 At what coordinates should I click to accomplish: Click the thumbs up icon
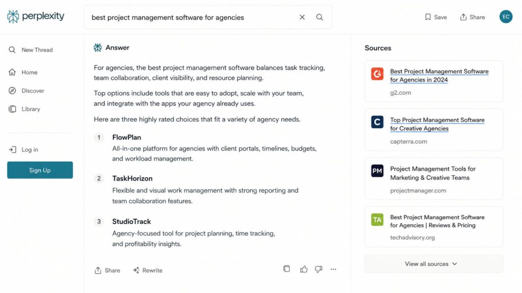pyautogui.click(x=304, y=269)
